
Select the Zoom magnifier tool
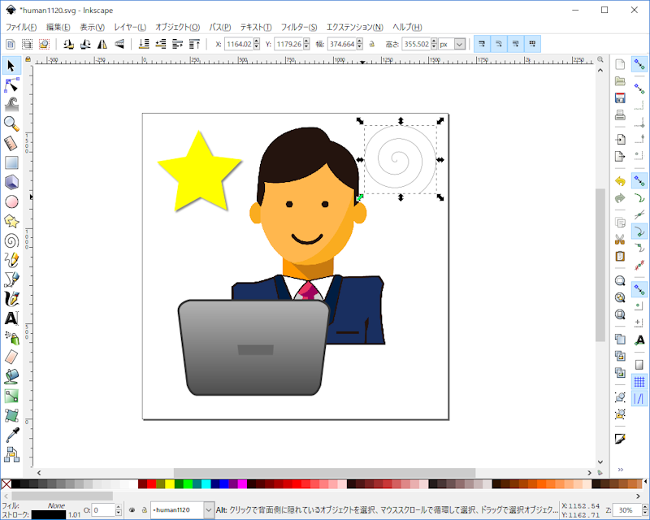(x=11, y=123)
